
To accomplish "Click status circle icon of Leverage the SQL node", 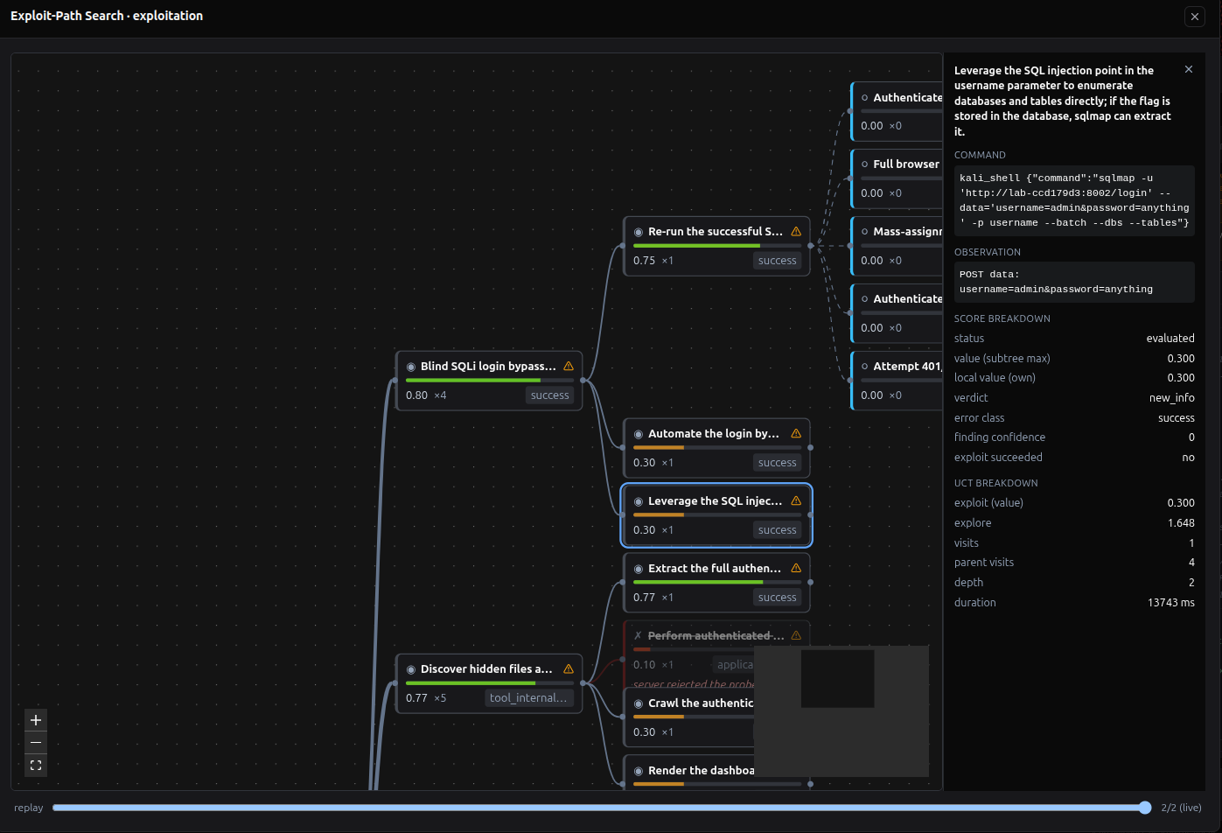I will point(639,501).
